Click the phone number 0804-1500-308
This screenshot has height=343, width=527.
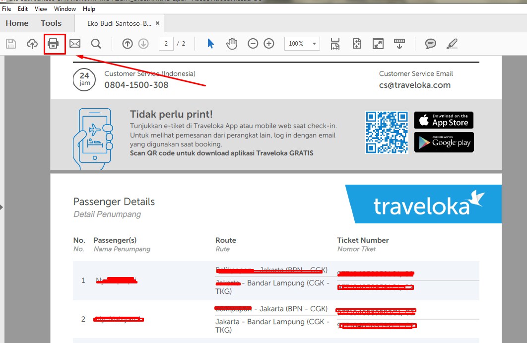click(x=136, y=85)
